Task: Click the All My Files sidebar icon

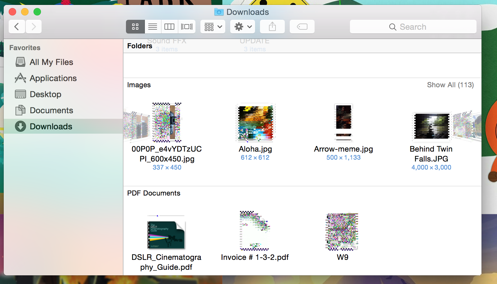Action: pos(20,62)
